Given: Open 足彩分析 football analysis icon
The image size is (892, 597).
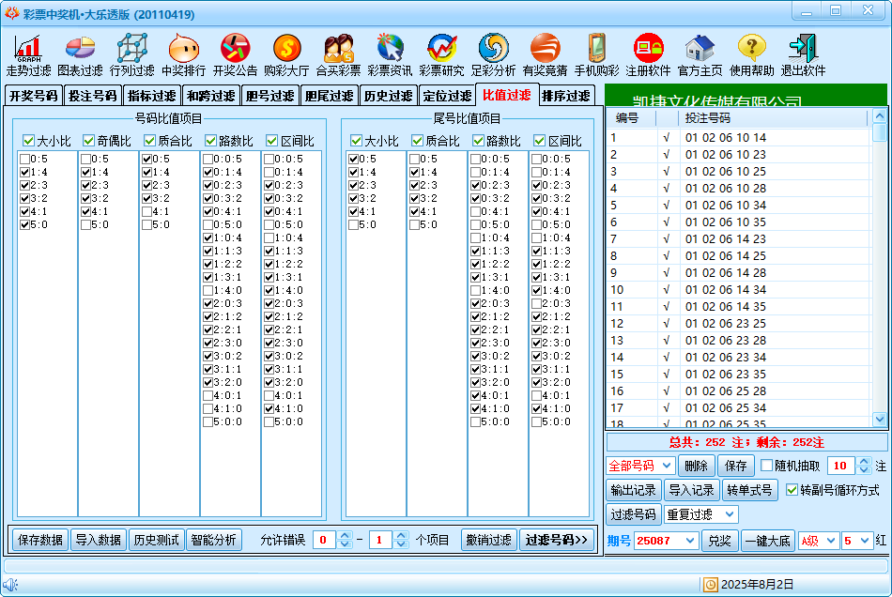Looking at the screenshot, I should [x=493, y=54].
